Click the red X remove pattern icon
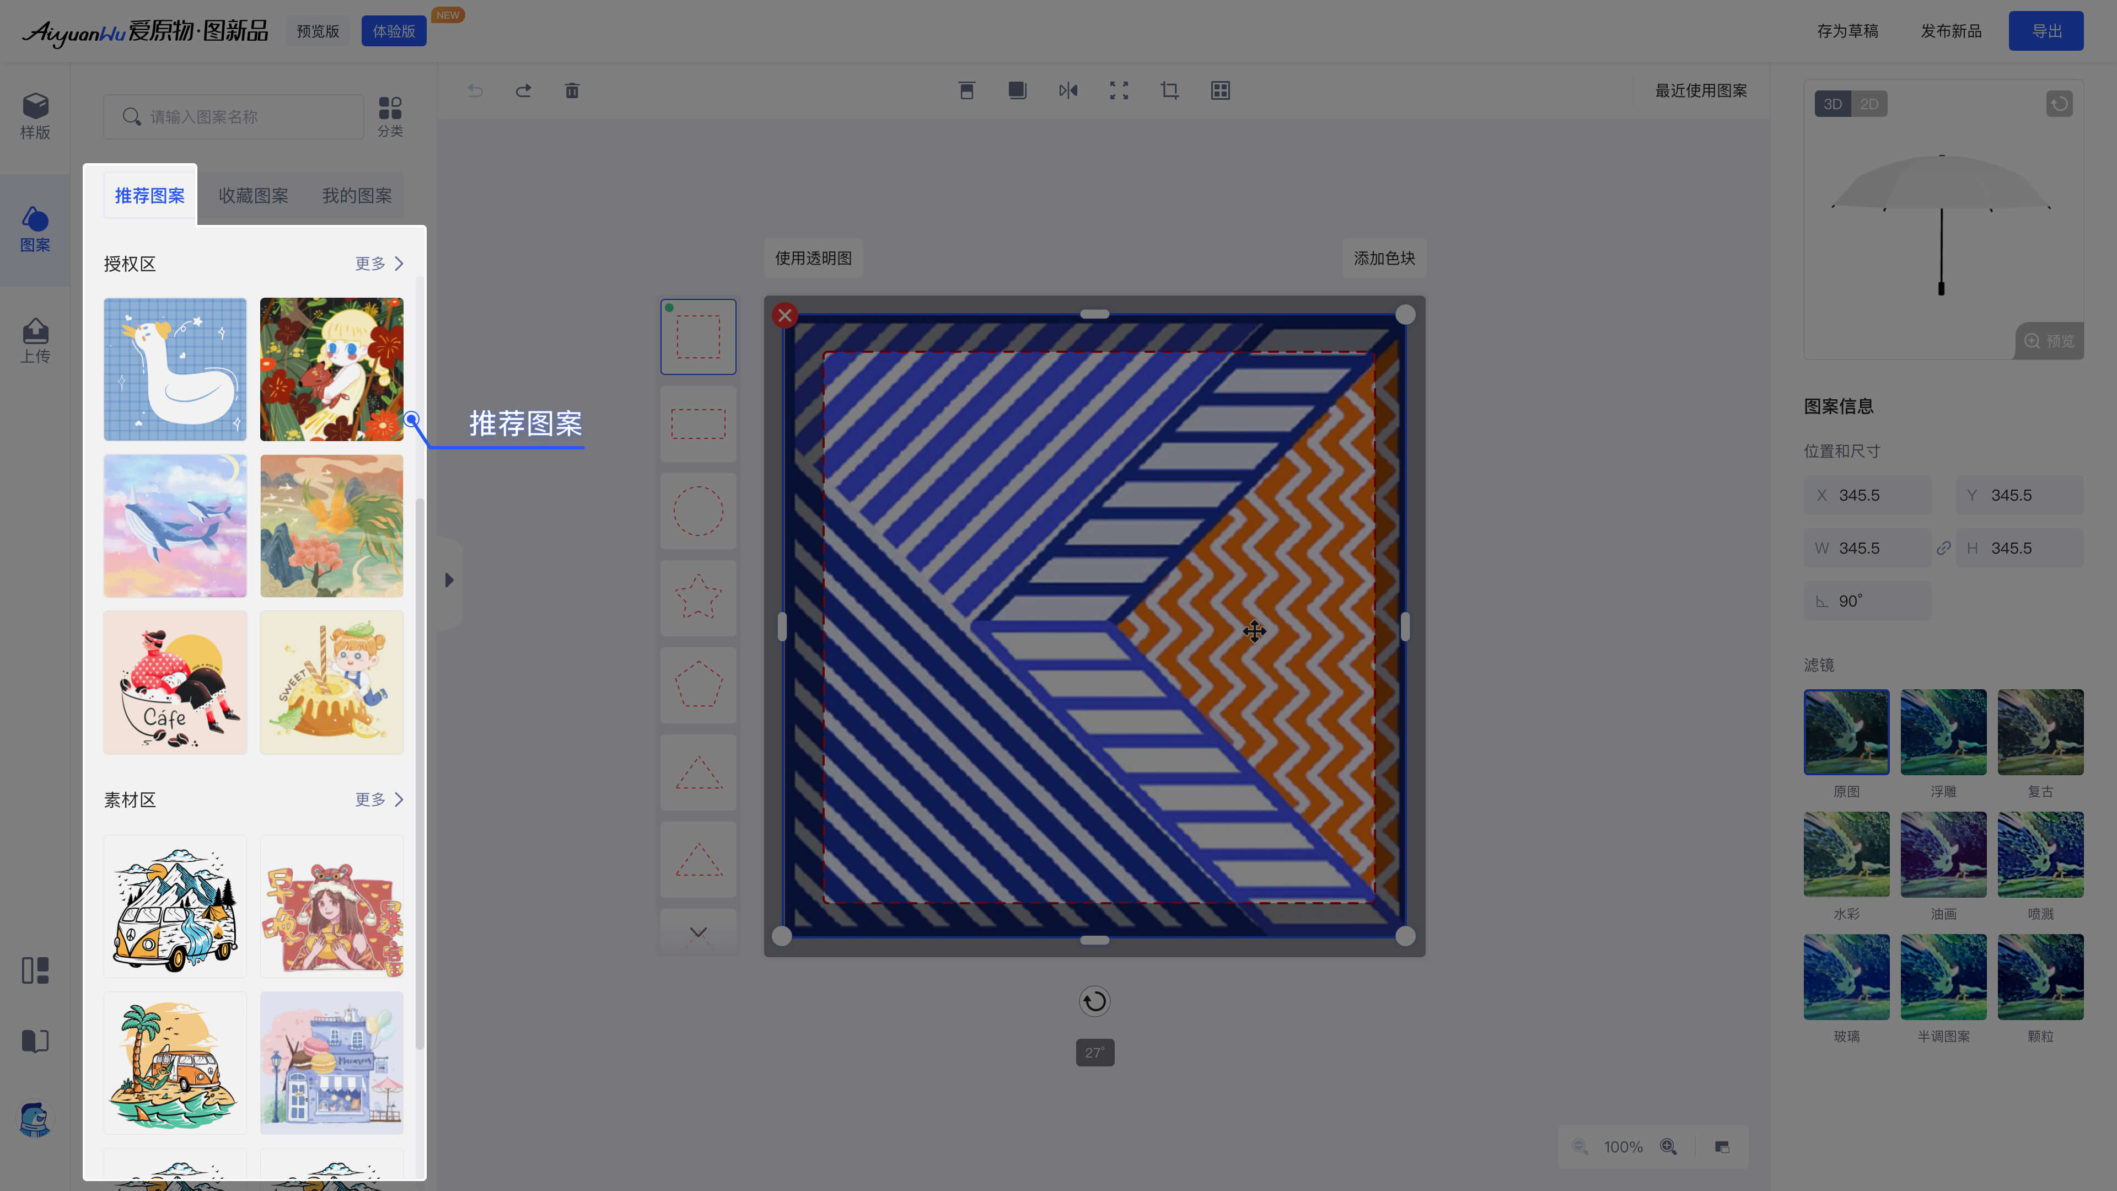 coord(785,315)
